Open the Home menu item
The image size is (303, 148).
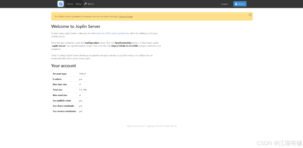pyautogui.click(x=70, y=4)
